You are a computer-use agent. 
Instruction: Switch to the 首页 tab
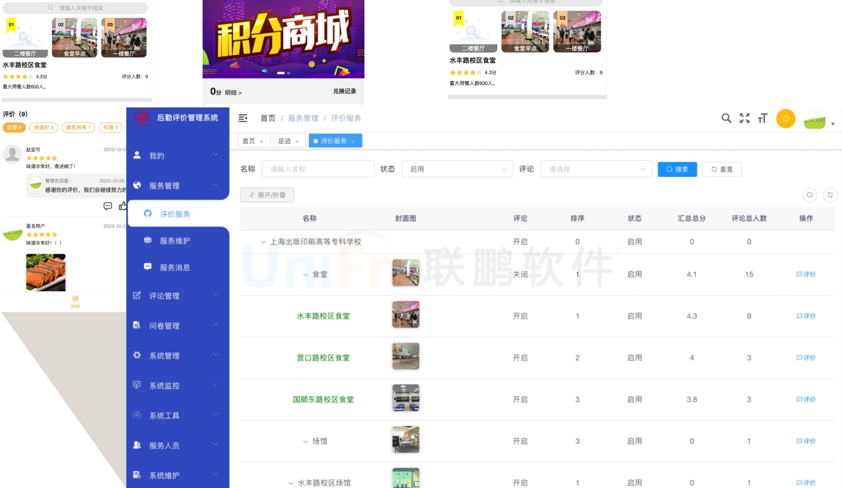[249, 141]
